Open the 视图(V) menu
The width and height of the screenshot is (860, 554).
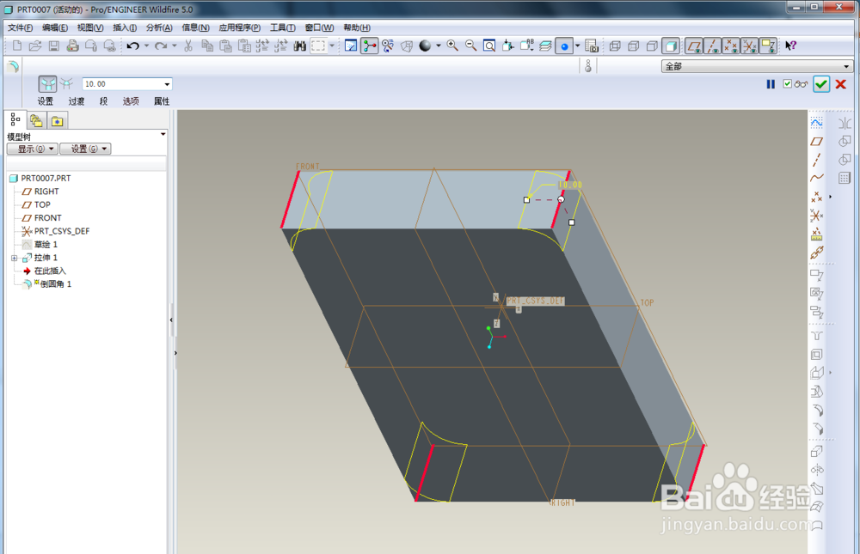click(x=90, y=27)
